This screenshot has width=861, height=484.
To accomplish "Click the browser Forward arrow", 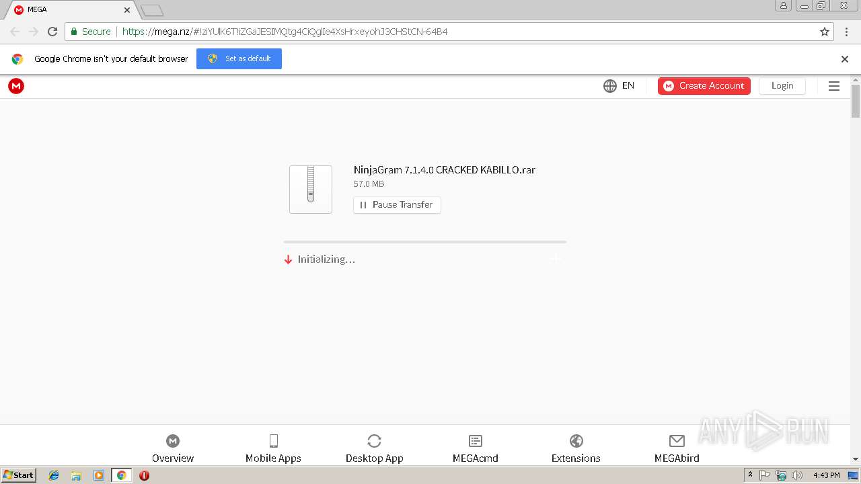I will pyautogui.click(x=34, y=32).
